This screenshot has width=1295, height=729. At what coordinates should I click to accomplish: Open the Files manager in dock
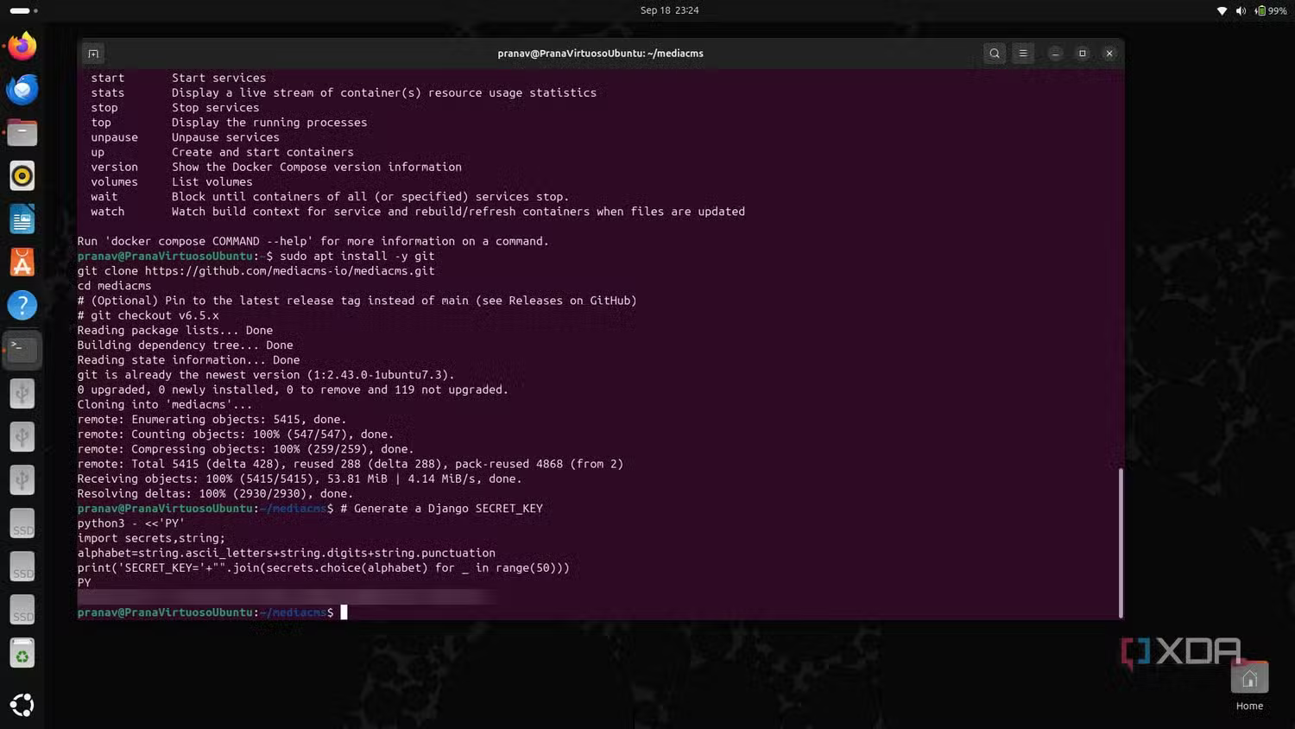click(22, 133)
